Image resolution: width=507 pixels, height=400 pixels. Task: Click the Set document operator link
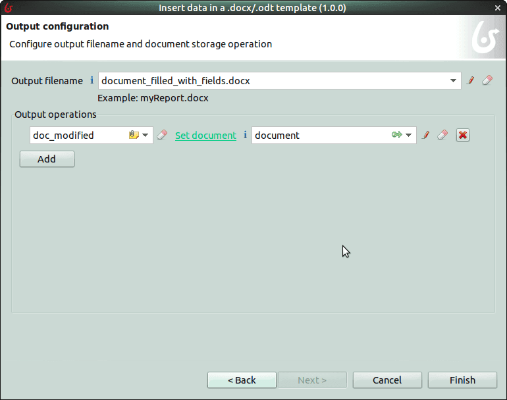coord(205,136)
